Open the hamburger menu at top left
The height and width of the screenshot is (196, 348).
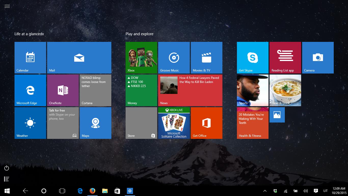tap(7, 6)
